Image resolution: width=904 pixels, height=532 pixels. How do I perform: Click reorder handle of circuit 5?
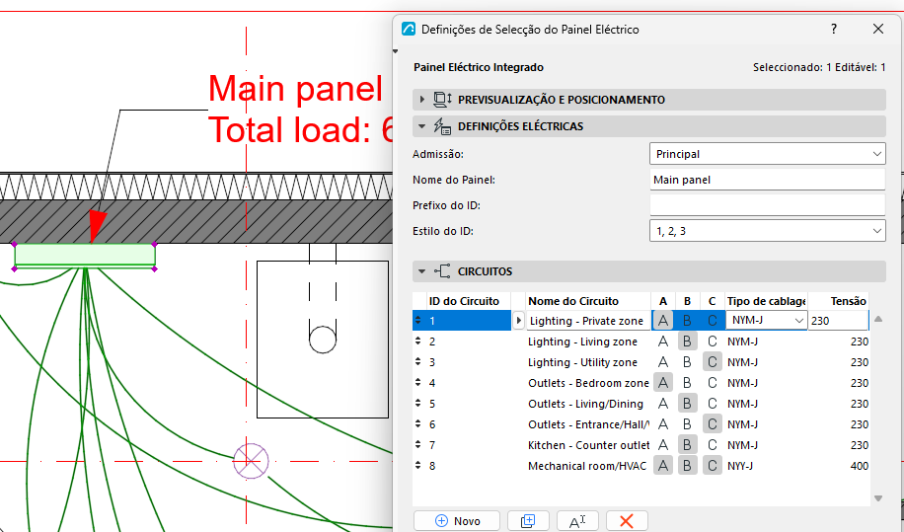(x=418, y=404)
